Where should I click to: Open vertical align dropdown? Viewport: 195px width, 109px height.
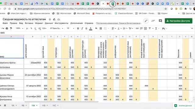click(x=119, y=28)
